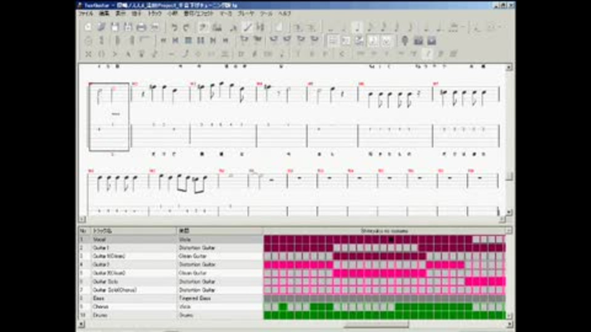591x332 pixels.
Task: Click the score scrollbar up arrow
Action: pos(509,68)
